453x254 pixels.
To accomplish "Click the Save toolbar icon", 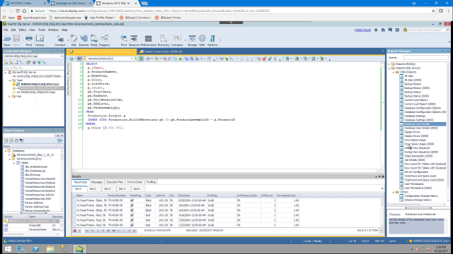I will click(x=16, y=40).
